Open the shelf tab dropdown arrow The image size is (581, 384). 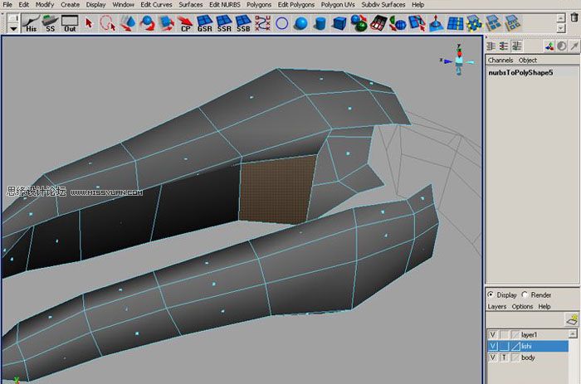(x=14, y=27)
